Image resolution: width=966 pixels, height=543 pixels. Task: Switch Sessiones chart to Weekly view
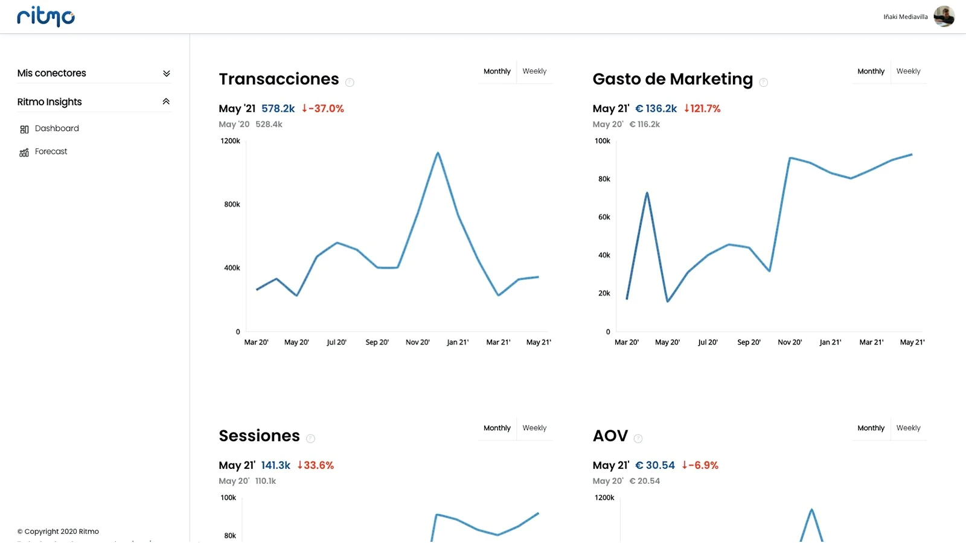534,428
